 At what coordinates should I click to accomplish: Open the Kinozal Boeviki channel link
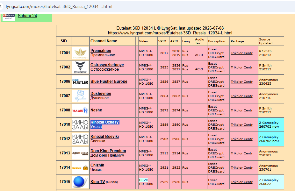pos(104,137)
